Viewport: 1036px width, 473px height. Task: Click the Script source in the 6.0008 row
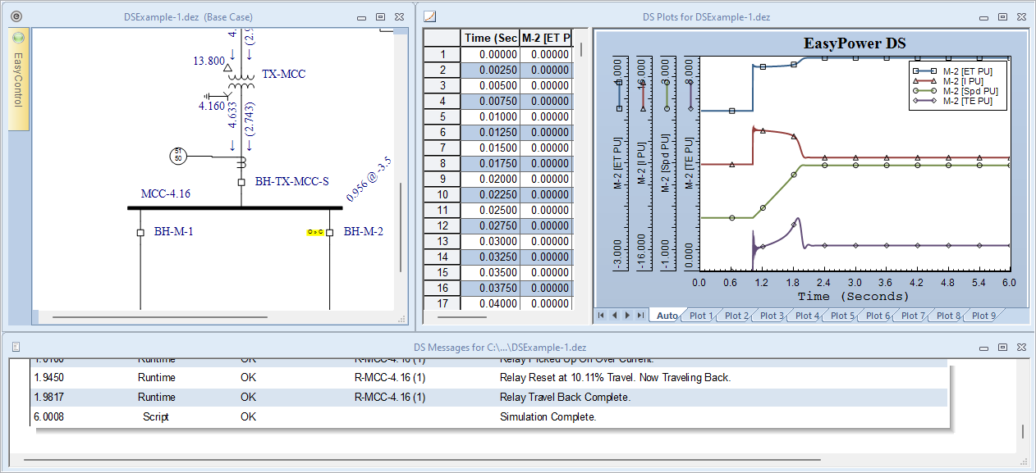155,417
